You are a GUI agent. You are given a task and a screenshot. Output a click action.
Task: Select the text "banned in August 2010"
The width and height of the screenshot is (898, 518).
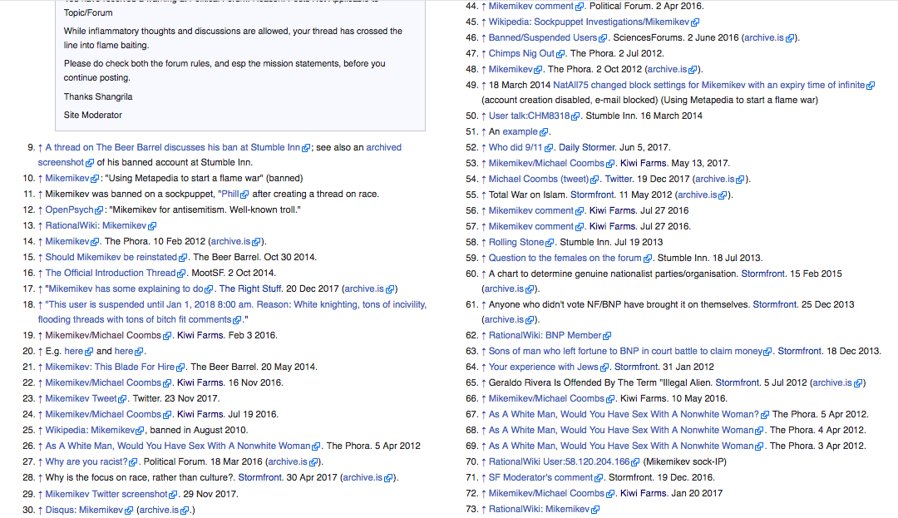[x=198, y=431]
